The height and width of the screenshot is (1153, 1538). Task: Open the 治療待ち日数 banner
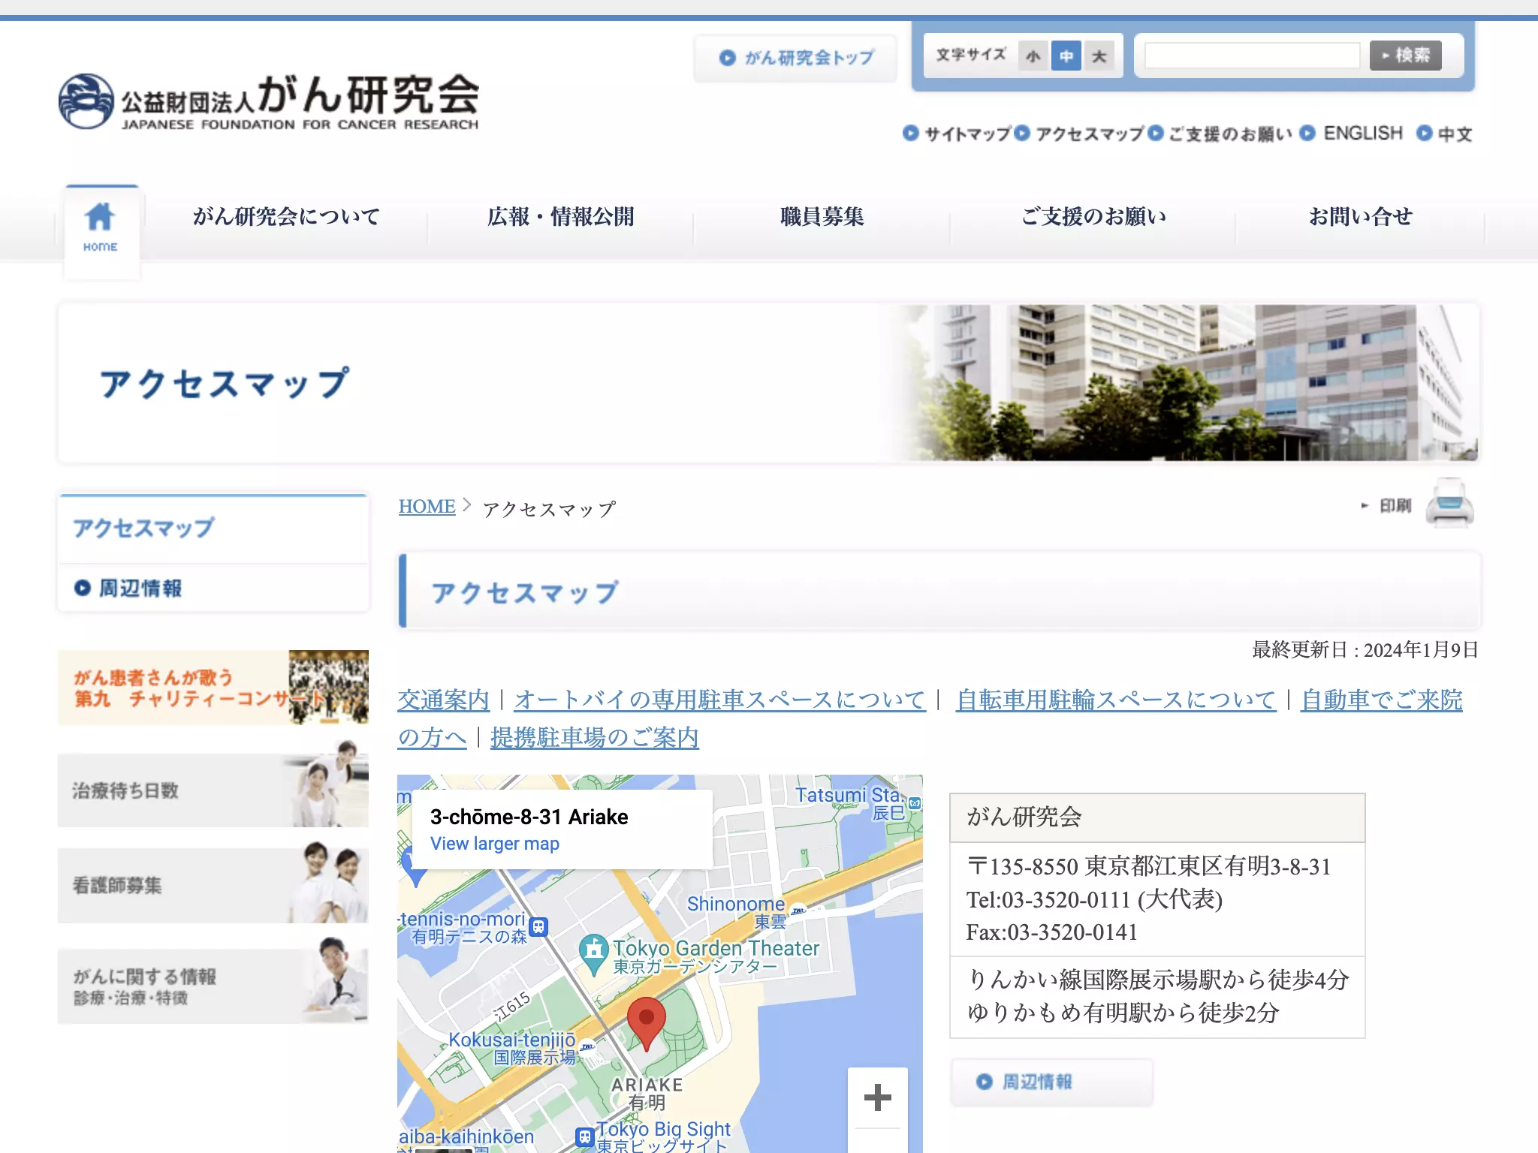213,783
